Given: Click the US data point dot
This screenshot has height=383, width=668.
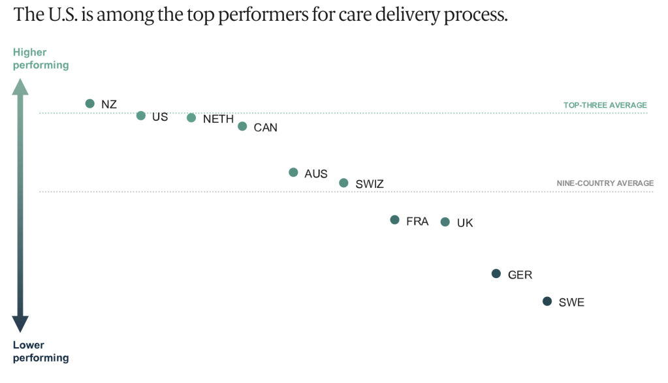Looking at the screenshot, I should 141,115.
